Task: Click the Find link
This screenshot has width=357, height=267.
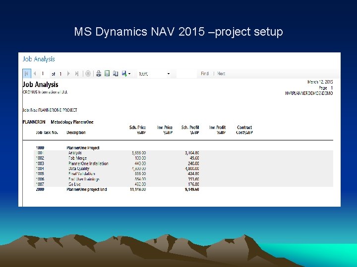Action: (205, 74)
